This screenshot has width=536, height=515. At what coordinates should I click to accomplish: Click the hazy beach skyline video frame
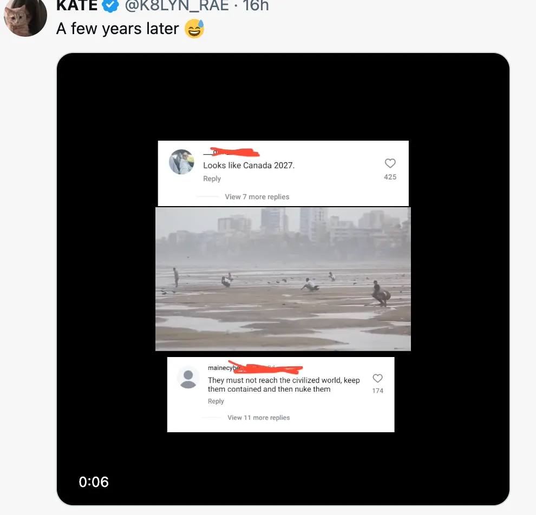tap(283, 279)
